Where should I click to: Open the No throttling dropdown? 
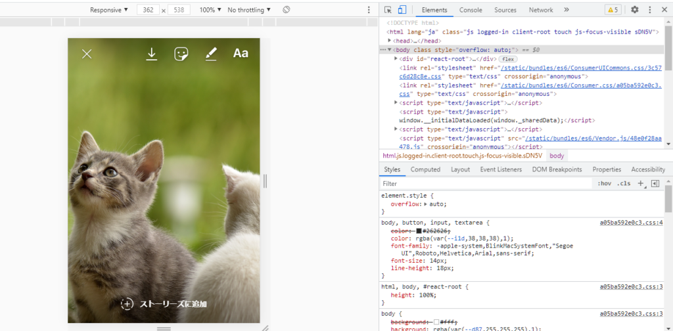point(249,9)
